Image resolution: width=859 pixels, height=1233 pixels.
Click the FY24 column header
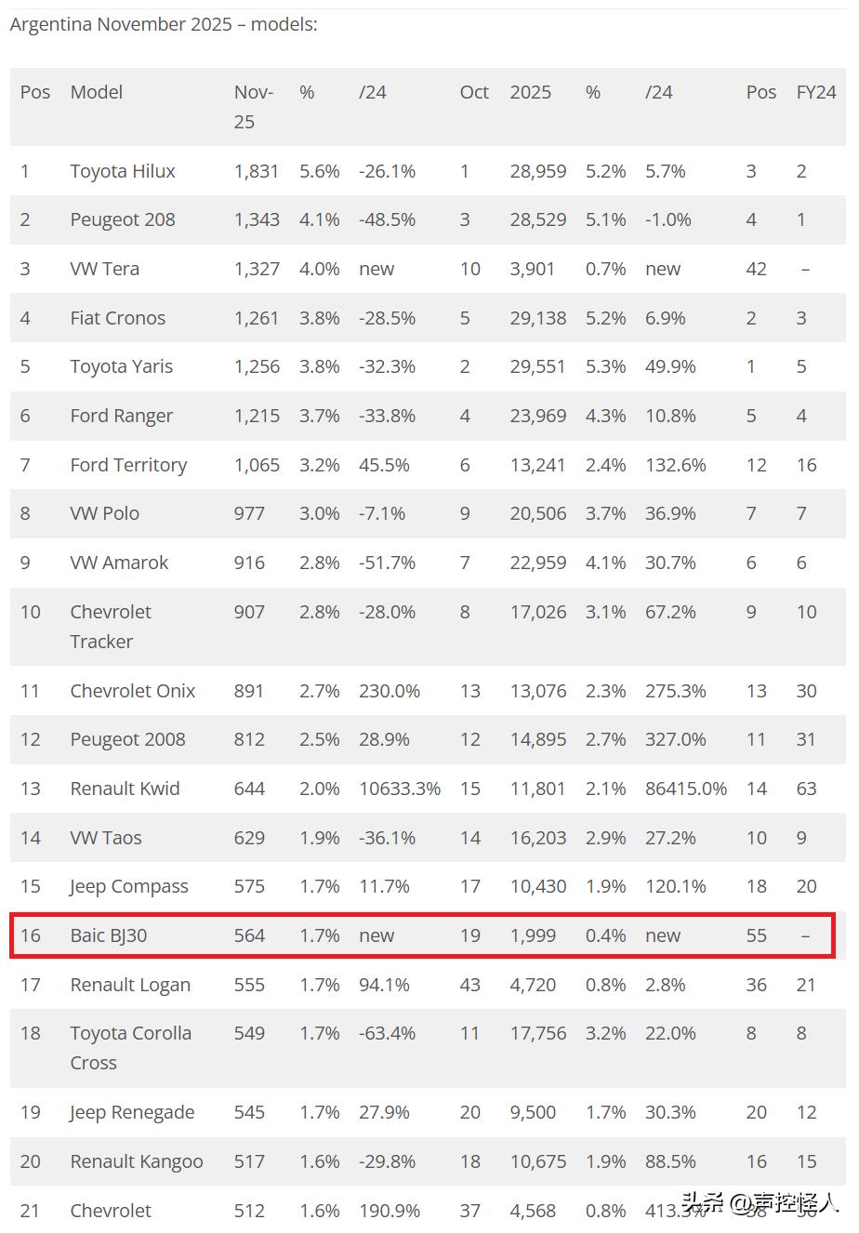[816, 92]
